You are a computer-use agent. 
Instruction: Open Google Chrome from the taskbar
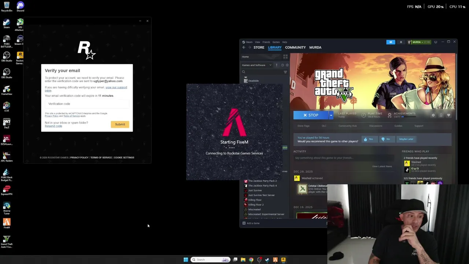(x=251, y=260)
